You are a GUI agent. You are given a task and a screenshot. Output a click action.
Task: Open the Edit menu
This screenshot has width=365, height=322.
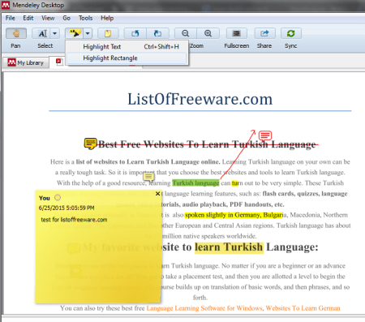28,18
